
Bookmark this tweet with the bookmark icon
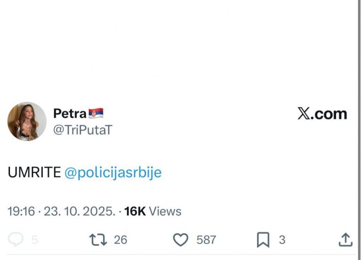pyautogui.click(x=263, y=240)
